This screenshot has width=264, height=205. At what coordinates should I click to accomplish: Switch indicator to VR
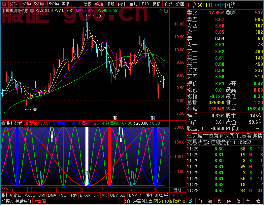(x=105, y=195)
